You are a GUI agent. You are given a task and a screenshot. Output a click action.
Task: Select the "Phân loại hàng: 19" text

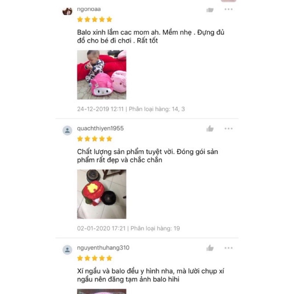155,228
